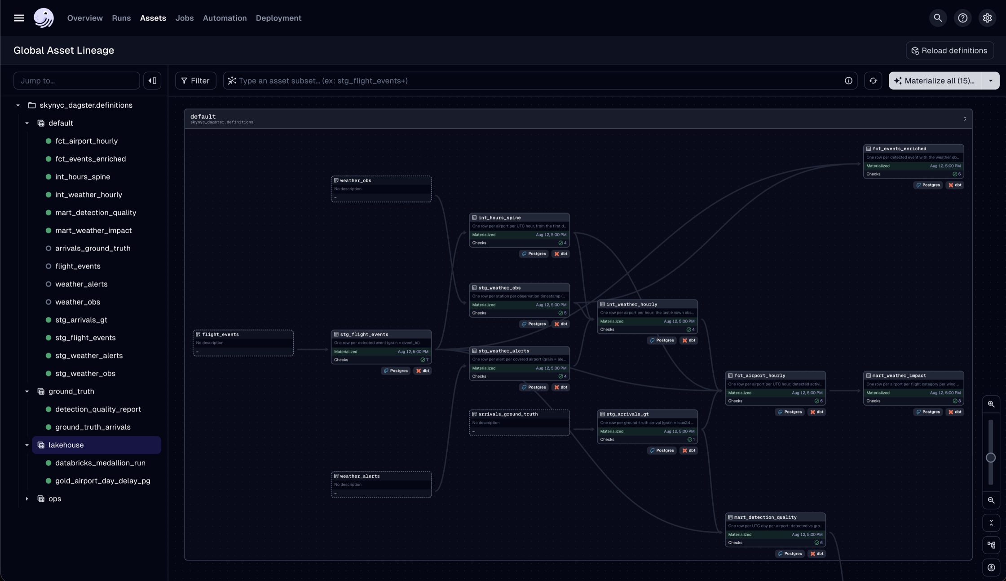Select int_hours_spine in sidebar tree
1006x581 pixels.
[83, 177]
